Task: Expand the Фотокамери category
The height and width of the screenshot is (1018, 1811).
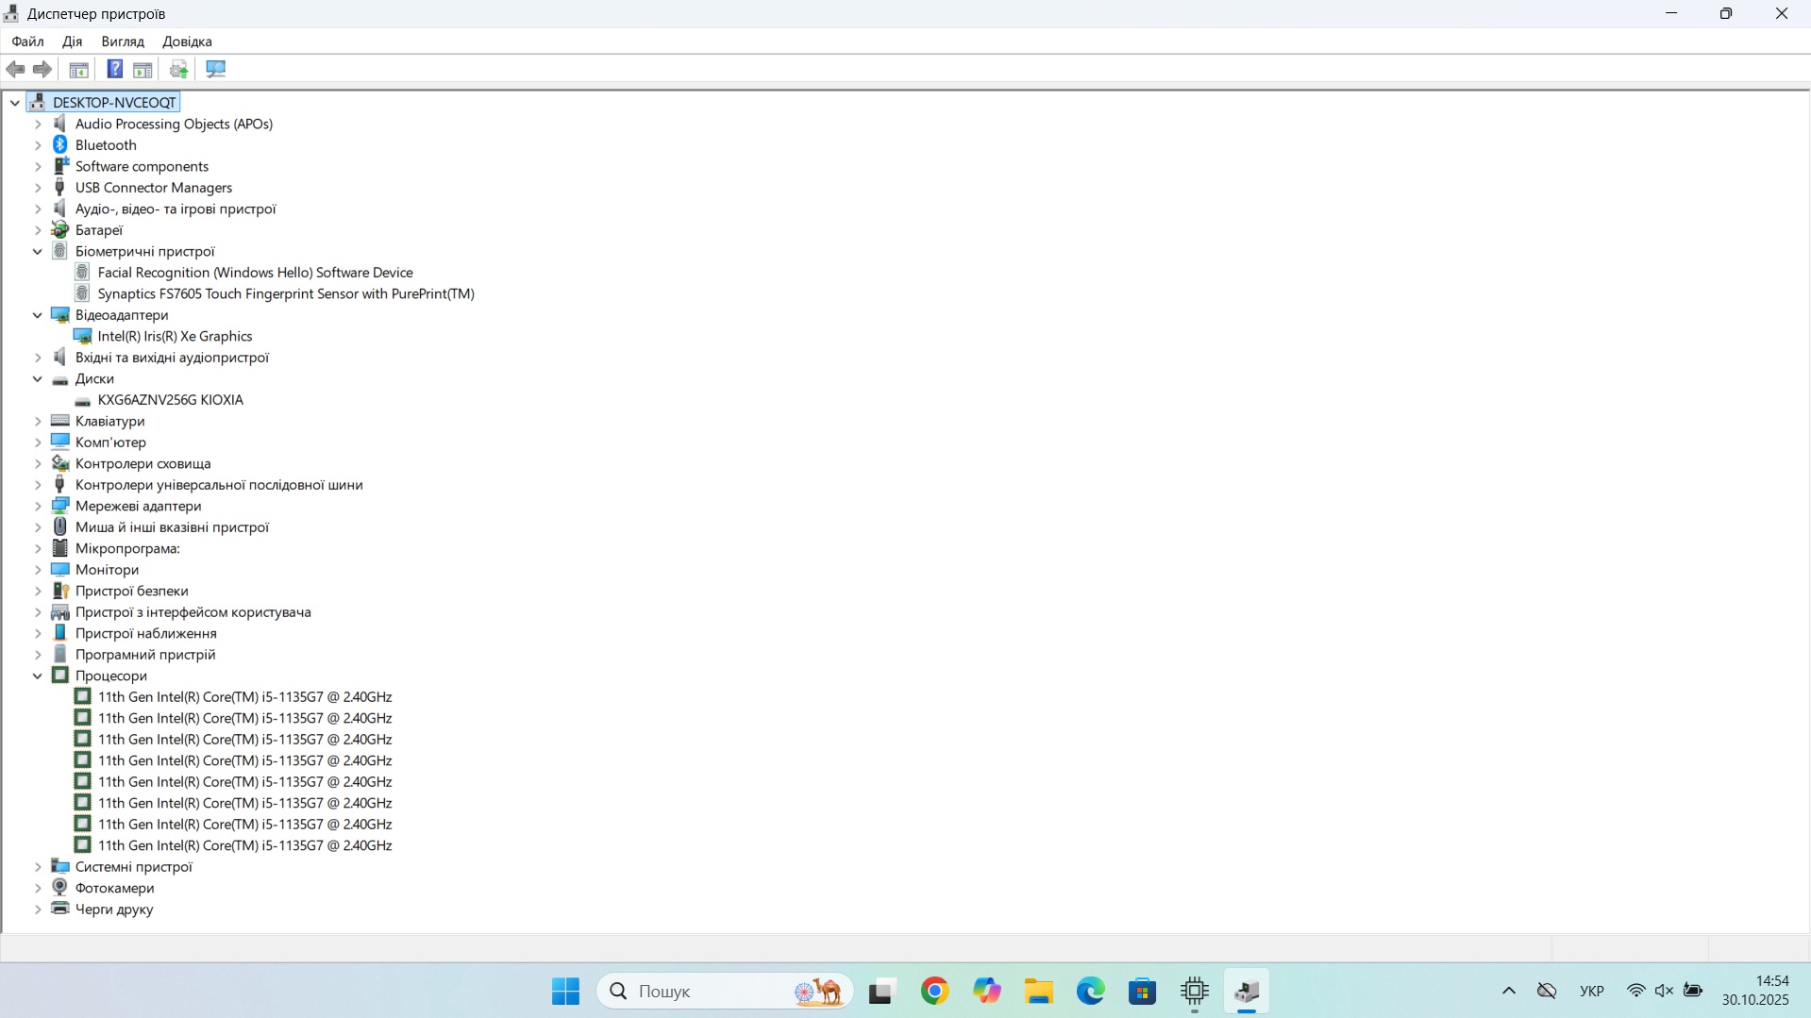Action: [38, 888]
